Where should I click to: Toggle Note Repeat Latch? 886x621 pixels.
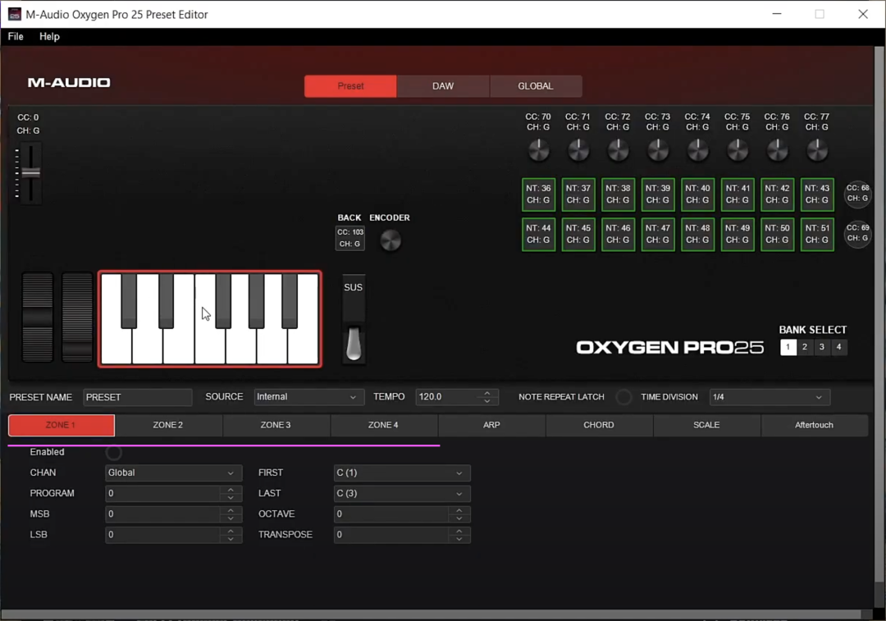[623, 397]
